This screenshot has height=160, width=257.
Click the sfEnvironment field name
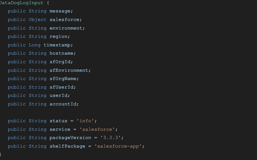coord(69,70)
